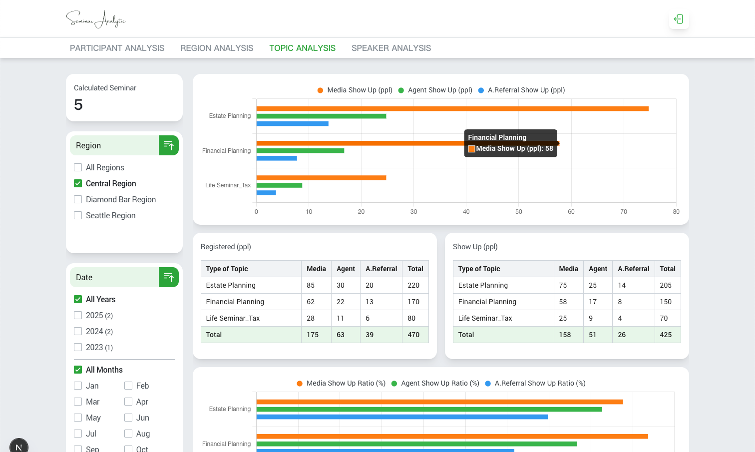
Task: Click Estate Planning row in Registered table
Action: point(315,285)
